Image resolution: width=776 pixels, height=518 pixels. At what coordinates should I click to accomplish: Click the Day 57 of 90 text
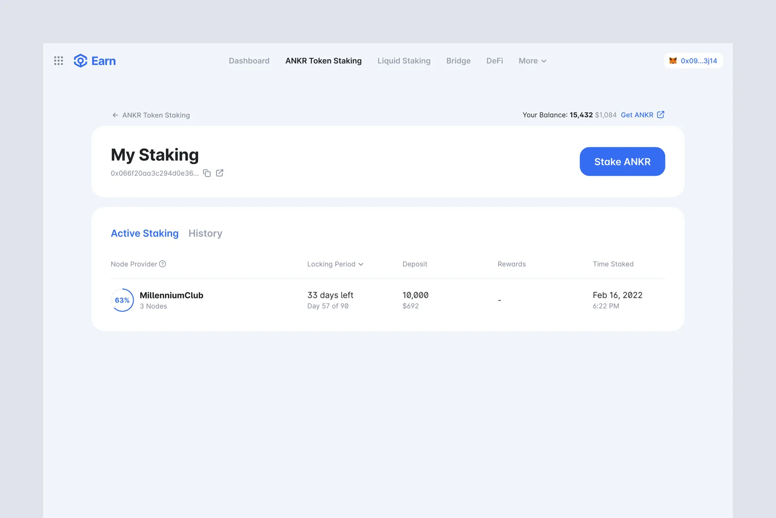tap(328, 306)
